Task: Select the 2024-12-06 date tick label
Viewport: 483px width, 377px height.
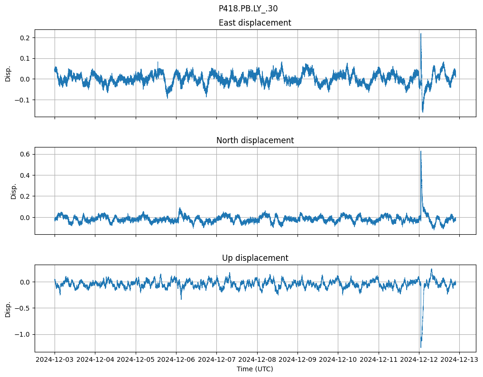Action: [176, 360]
